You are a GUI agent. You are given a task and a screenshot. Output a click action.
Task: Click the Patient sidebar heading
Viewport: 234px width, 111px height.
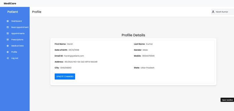[x=13, y=12]
